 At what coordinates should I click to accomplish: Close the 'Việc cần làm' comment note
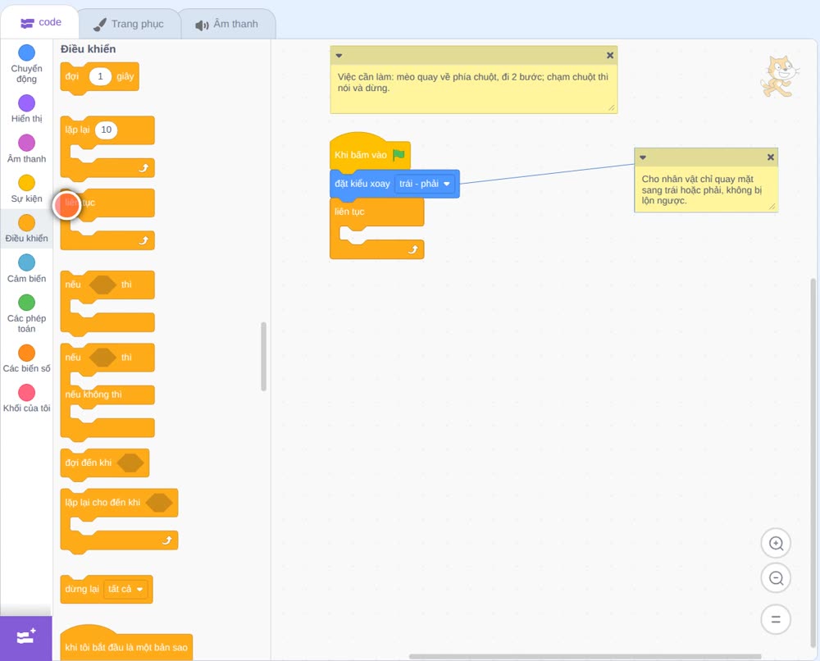pyautogui.click(x=610, y=56)
